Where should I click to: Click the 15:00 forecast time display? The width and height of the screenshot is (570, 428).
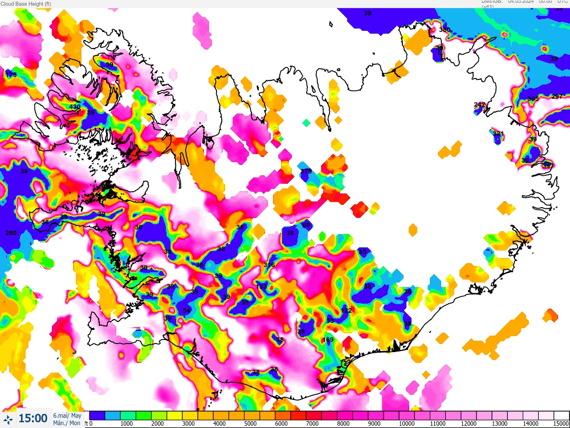pyautogui.click(x=32, y=418)
